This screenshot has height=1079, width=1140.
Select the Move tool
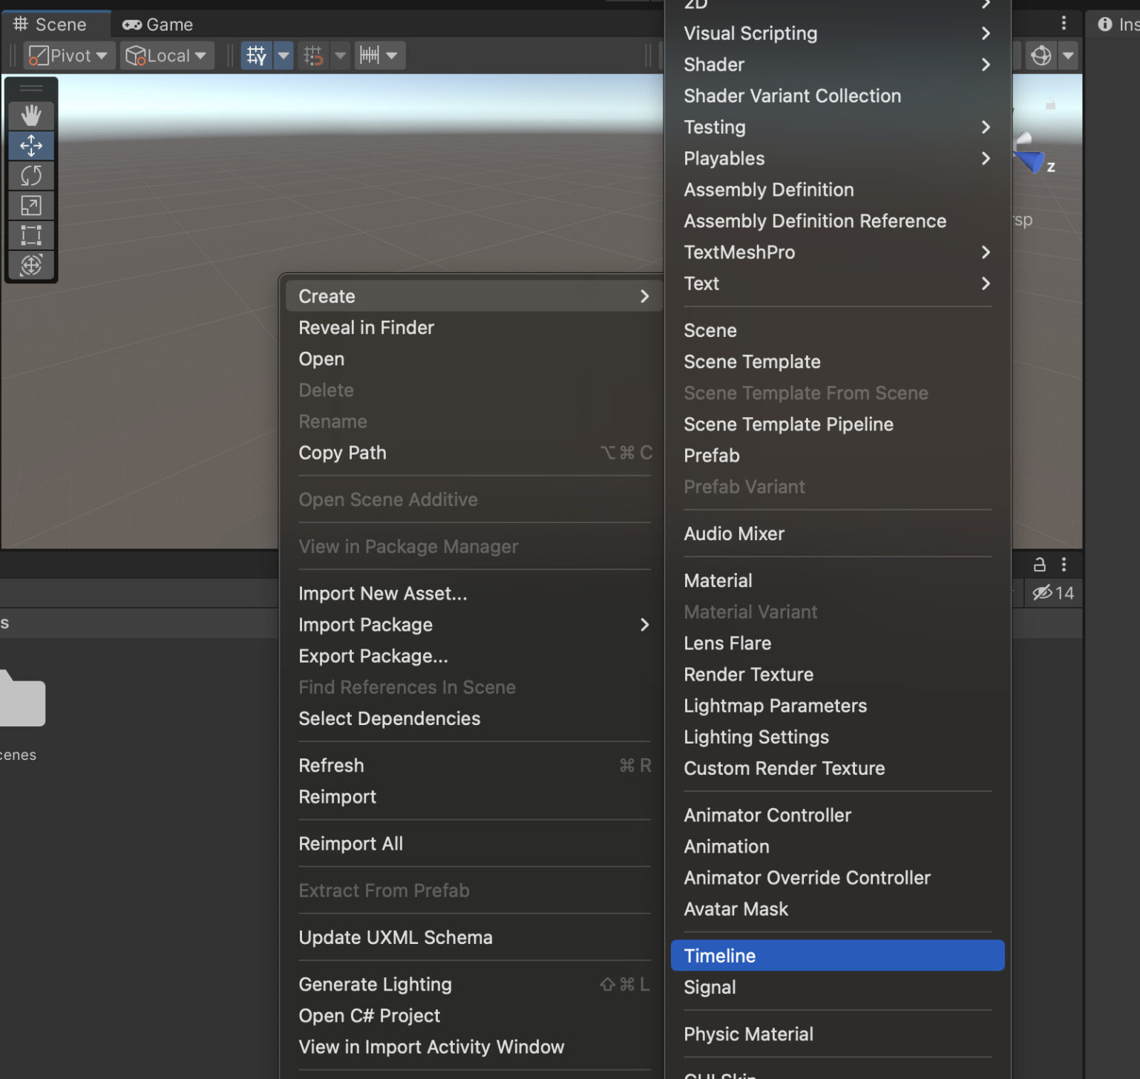pos(31,146)
